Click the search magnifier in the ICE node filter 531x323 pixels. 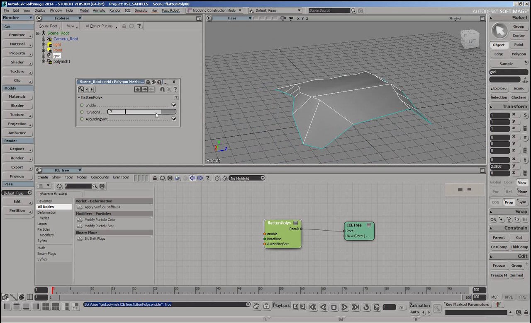(95, 186)
